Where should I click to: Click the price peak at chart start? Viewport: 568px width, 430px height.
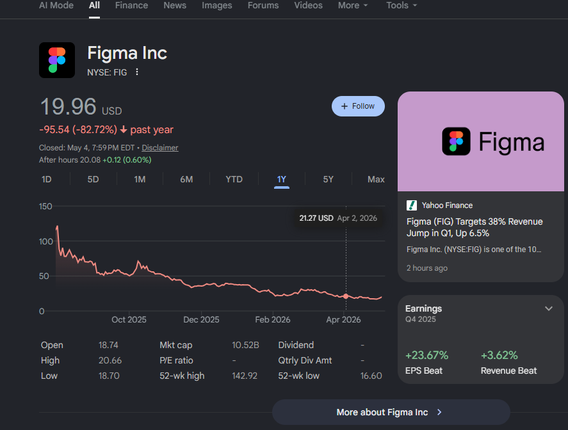(x=57, y=227)
